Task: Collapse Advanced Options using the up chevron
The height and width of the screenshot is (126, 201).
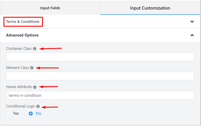Action: click(192, 35)
